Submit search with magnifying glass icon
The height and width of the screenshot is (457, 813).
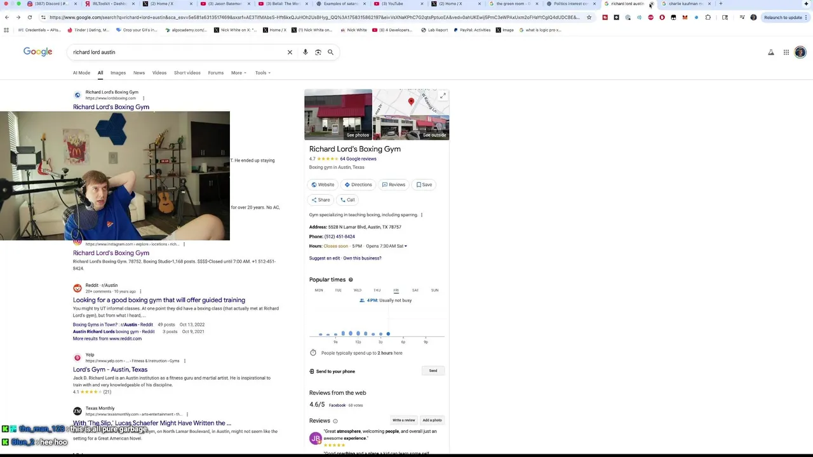[x=330, y=52]
